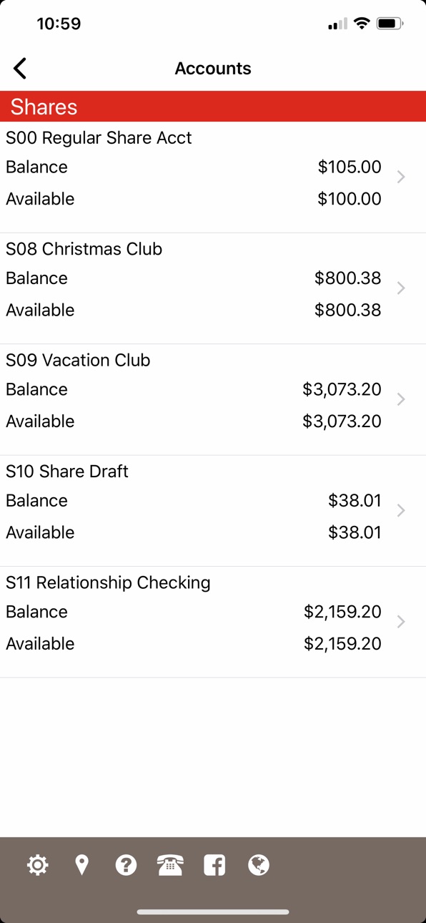Tap the back arrow icon

20,69
